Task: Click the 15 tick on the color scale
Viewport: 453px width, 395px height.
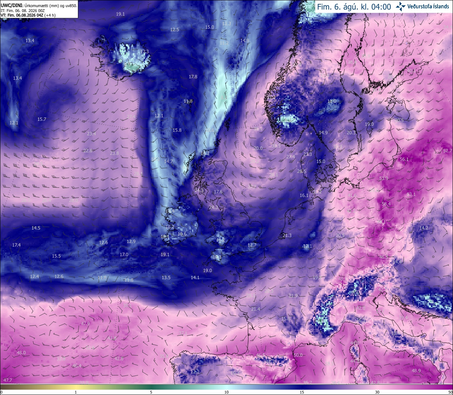Action: click(x=302, y=392)
